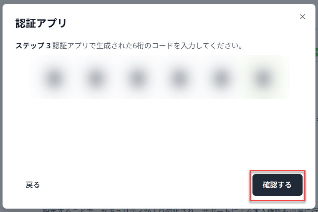Click the 確認する button
The height and width of the screenshot is (212, 318).
coord(277,185)
